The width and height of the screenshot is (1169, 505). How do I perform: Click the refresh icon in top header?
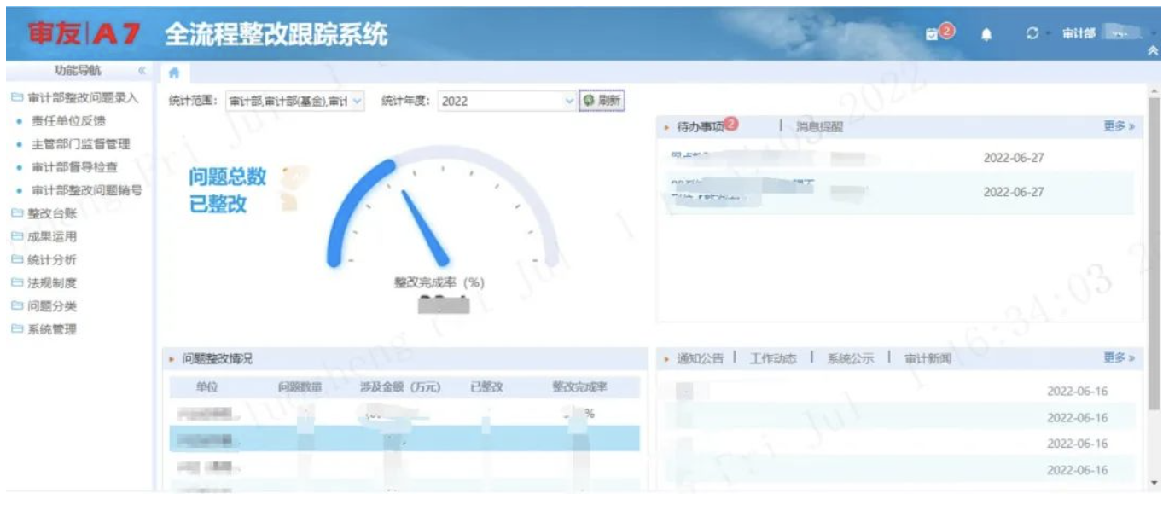pyautogui.click(x=1032, y=34)
